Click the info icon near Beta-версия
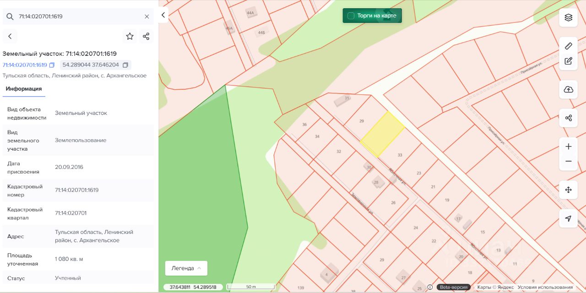The width and height of the screenshot is (586, 293). click(430, 287)
